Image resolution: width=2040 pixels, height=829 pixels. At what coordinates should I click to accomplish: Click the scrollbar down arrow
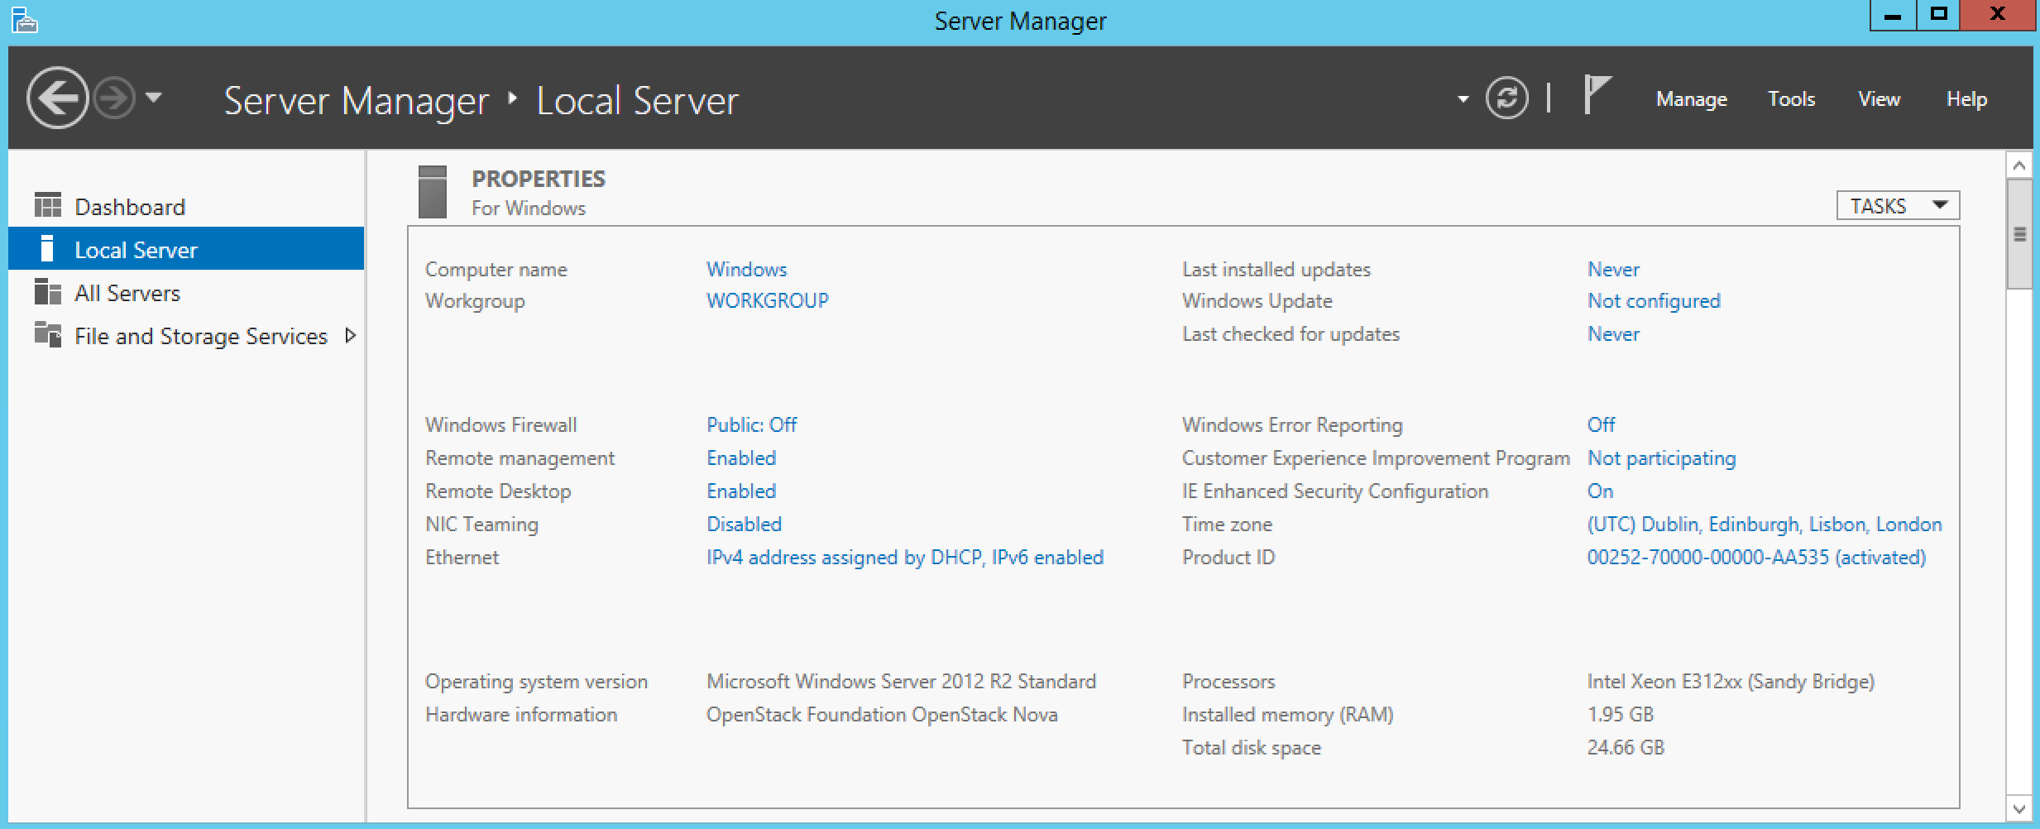2018,809
